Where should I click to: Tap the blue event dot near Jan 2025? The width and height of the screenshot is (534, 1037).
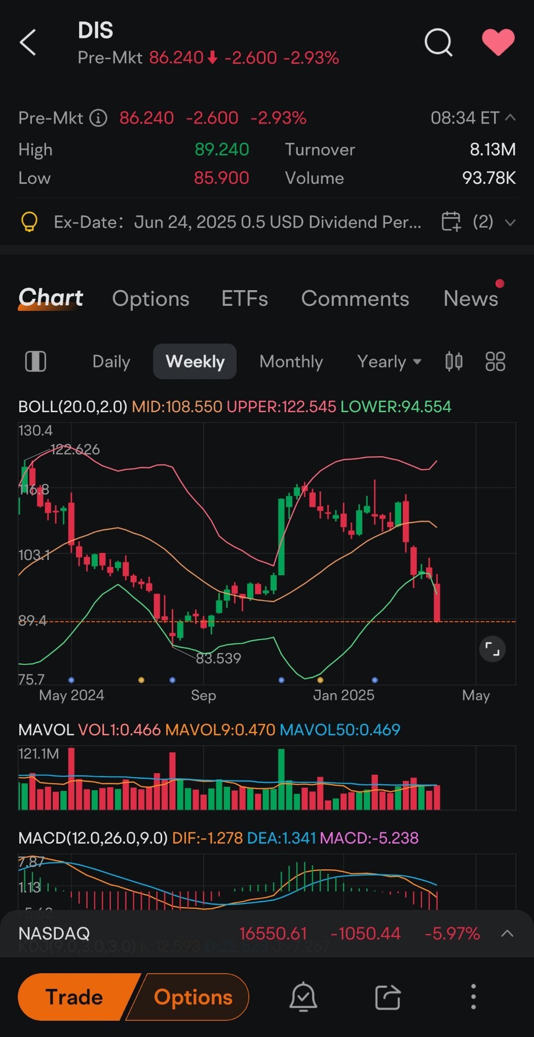pos(374,680)
